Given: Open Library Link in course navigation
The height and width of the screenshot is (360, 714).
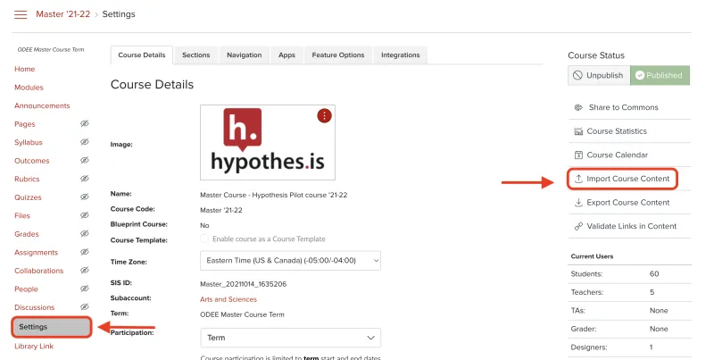Looking at the screenshot, I should [34, 347].
